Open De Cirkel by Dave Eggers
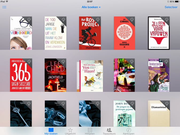The image size is (180, 135). [x=124, y=33]
